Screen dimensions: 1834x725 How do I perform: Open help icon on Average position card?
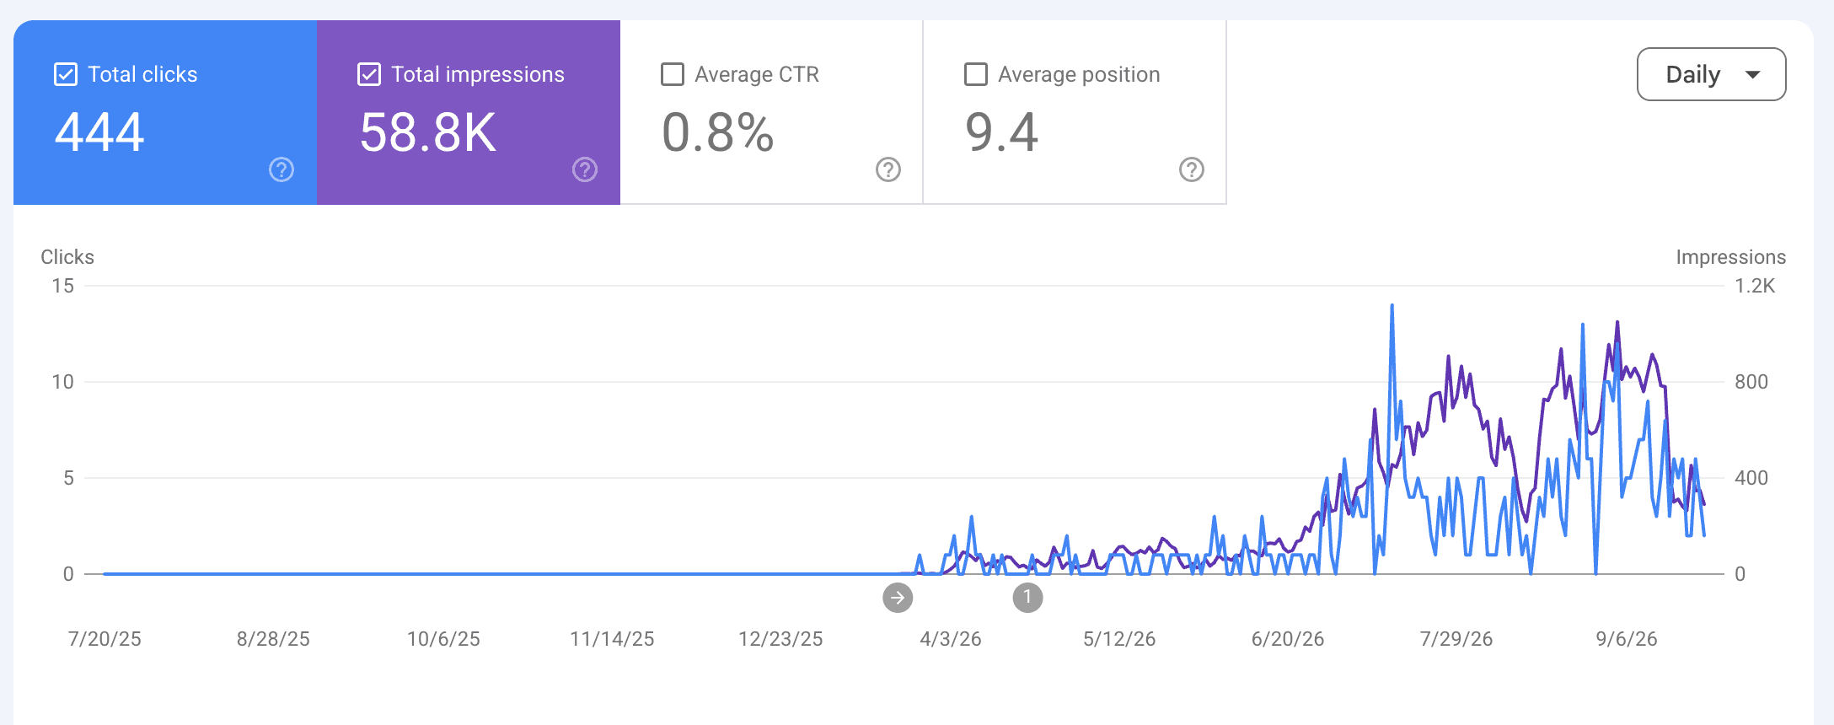(x=1192, y=169)
